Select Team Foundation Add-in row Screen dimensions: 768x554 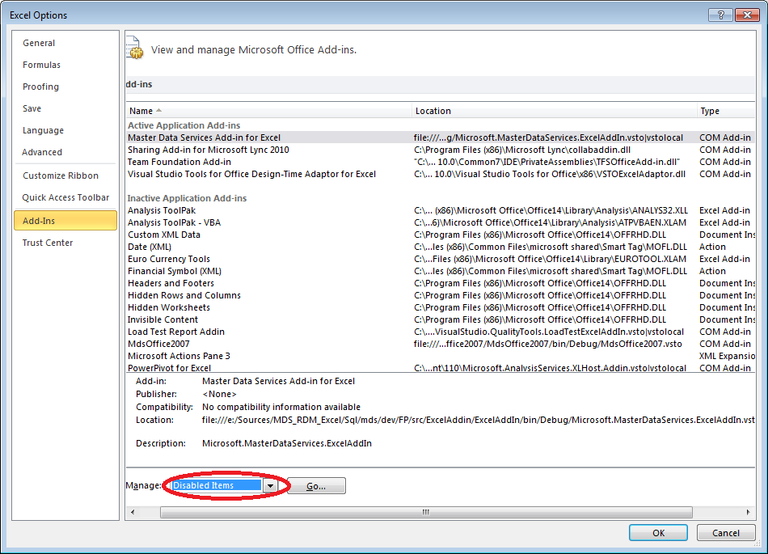click(x=440, y=162)
